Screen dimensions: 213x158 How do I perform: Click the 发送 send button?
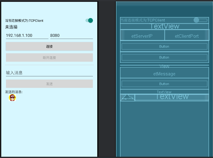(x=49, y=84)
